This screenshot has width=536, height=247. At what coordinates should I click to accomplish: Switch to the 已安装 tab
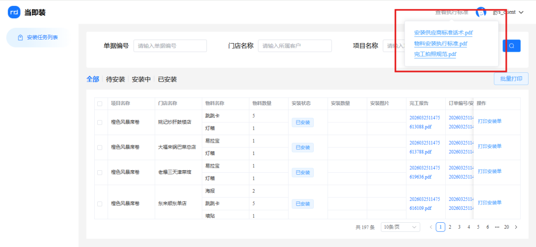click(167, 79)
